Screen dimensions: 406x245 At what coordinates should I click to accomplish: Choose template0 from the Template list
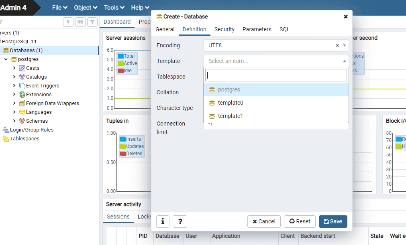pyautogui.click(x=231, y=103)
